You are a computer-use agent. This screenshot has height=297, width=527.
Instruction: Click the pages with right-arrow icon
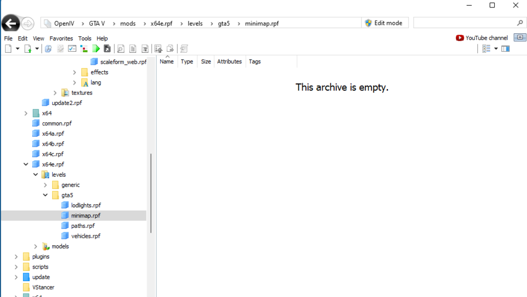tap(170, 49)
